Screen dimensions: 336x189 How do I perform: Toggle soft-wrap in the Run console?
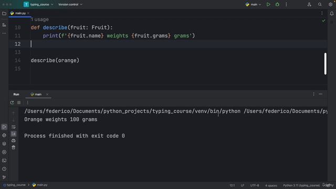click(x=14, y=127)
